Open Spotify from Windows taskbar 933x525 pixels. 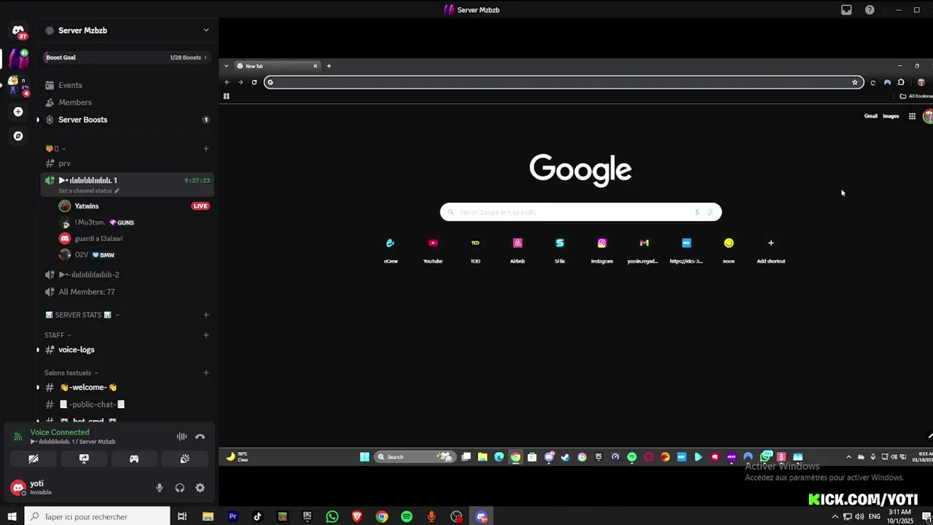point(407,517)
